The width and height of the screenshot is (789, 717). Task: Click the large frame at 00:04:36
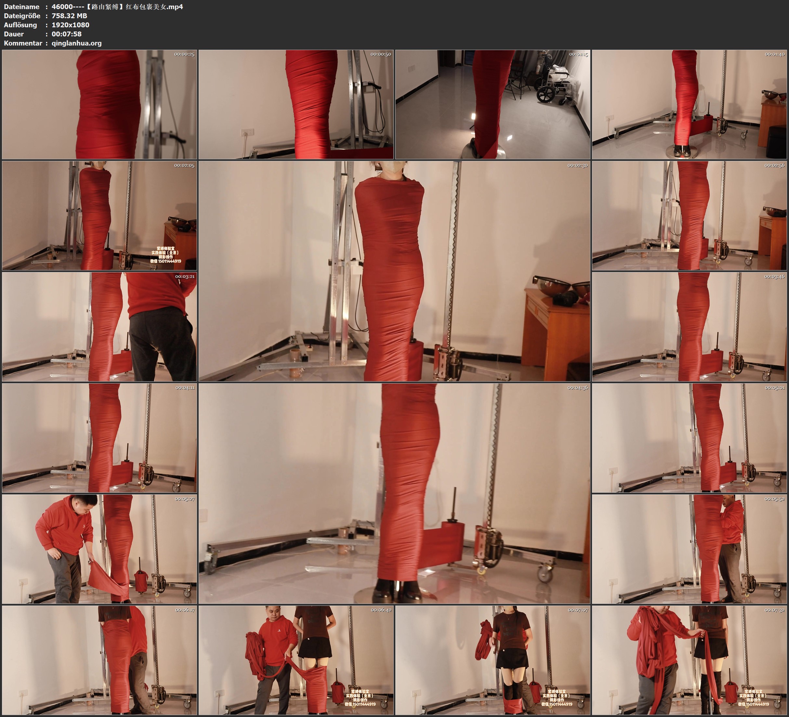(394, 493)
